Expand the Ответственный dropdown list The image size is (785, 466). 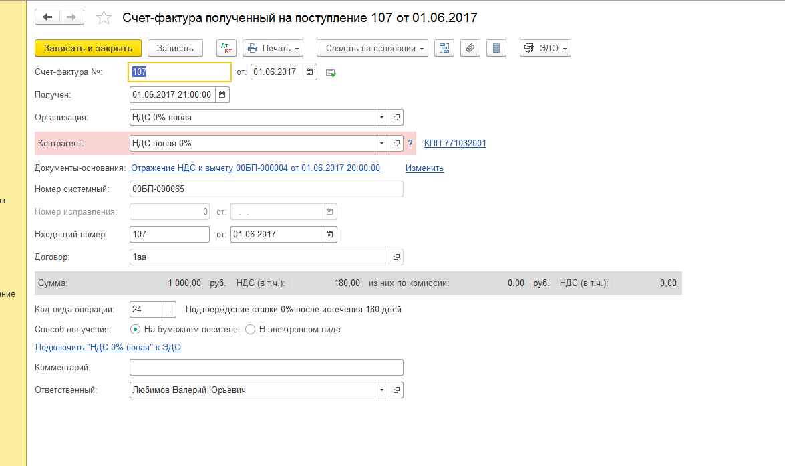point(381,390)
